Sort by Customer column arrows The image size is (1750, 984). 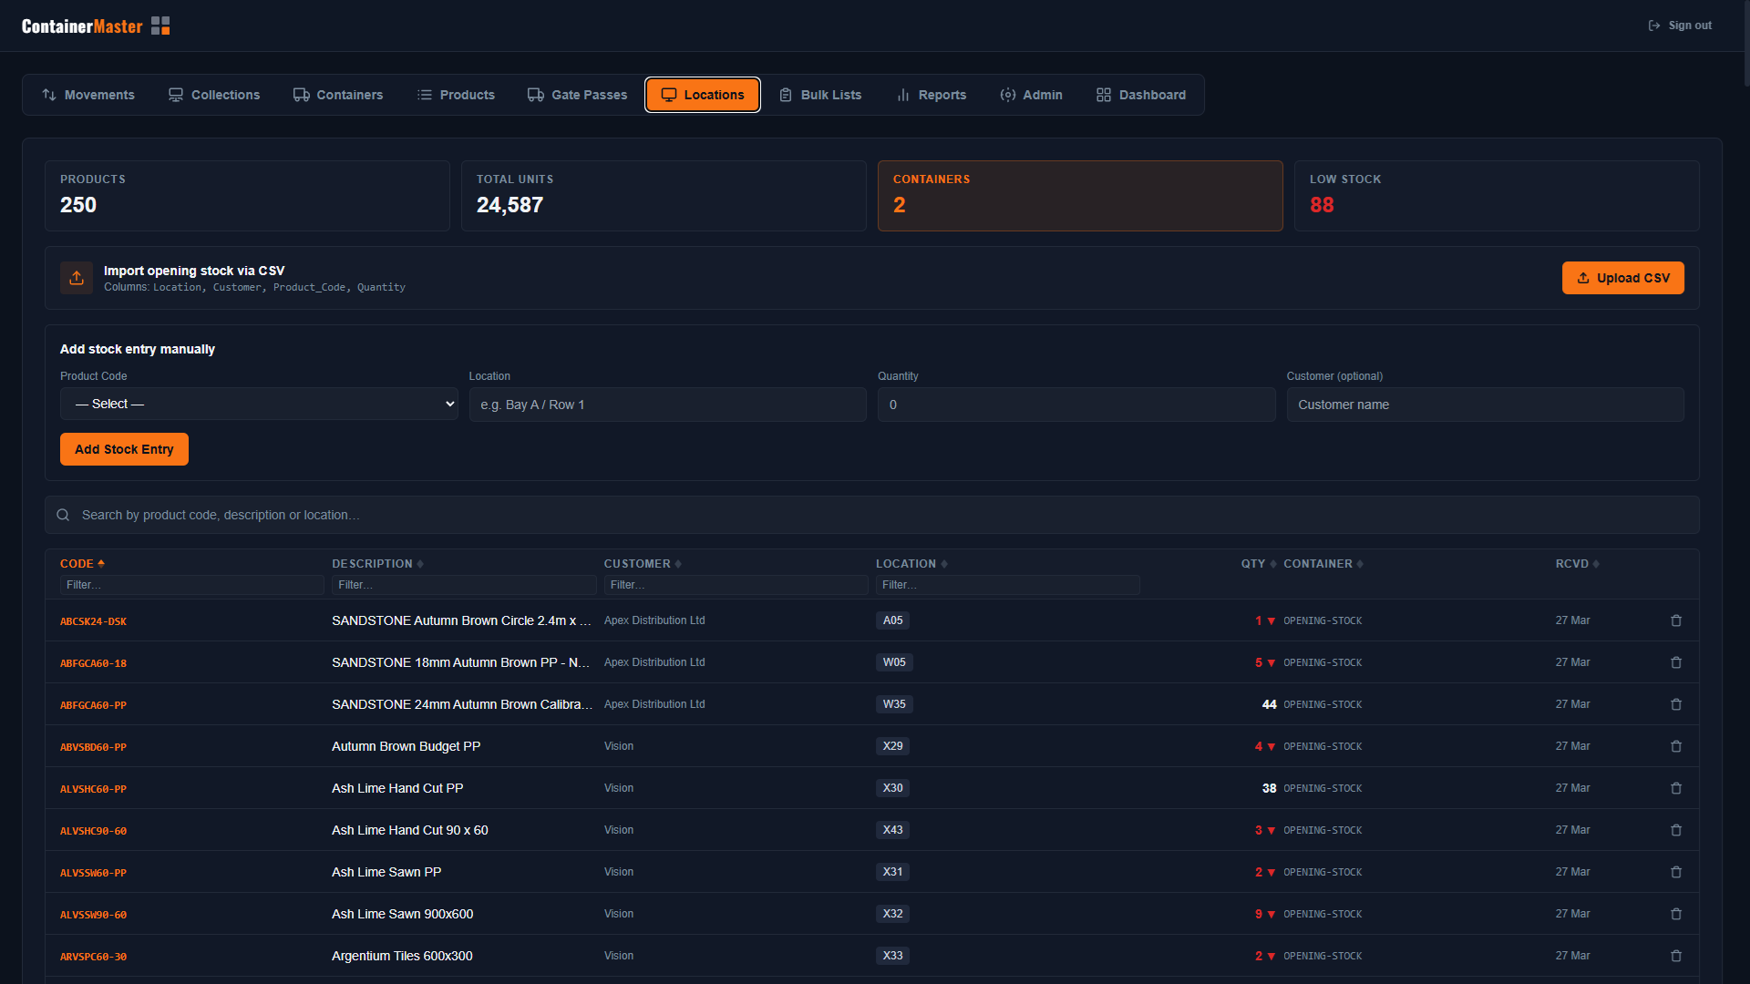(x=678, y=564)
